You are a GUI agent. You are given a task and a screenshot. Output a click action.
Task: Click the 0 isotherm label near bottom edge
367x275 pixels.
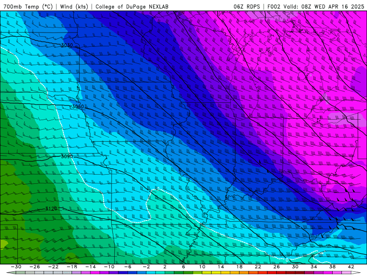coord(287,260)
